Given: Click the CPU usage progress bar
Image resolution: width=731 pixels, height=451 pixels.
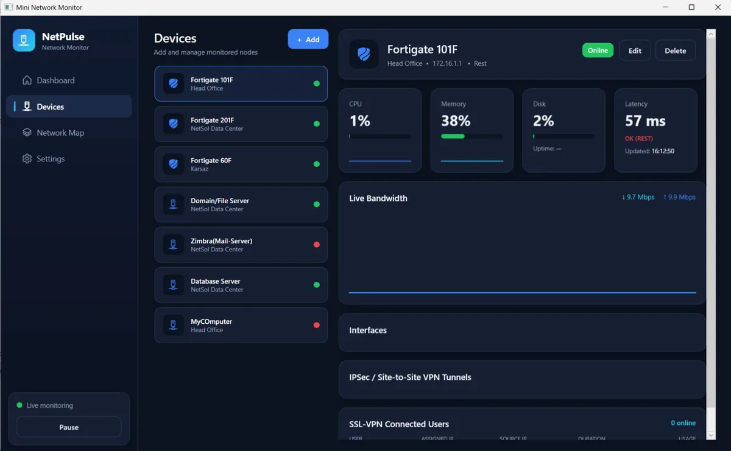Looking at the screenshot, I should [x=380, y=136].
